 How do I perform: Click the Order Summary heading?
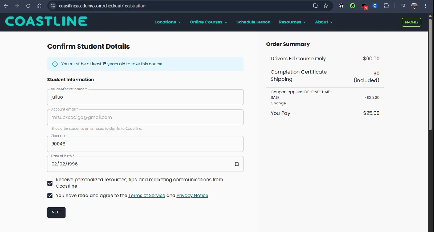pyautogui.click(x=288, y=44)
